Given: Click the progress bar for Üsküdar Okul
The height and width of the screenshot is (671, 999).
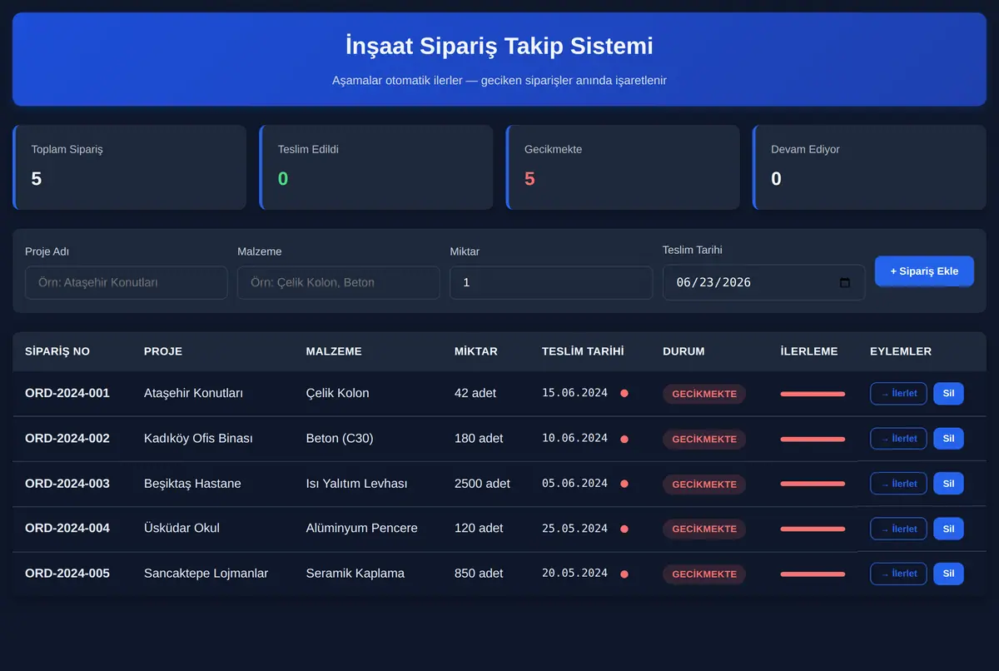Looking at the screenshot, I should [813, 529].
